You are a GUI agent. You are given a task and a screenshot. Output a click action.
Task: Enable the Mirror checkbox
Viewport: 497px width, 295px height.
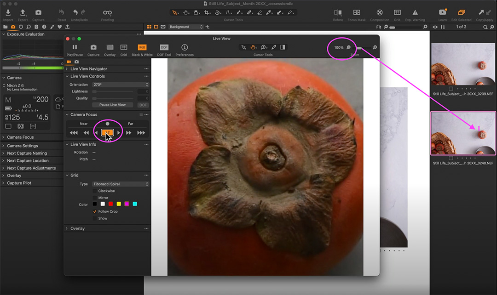(x=95, y=198)
